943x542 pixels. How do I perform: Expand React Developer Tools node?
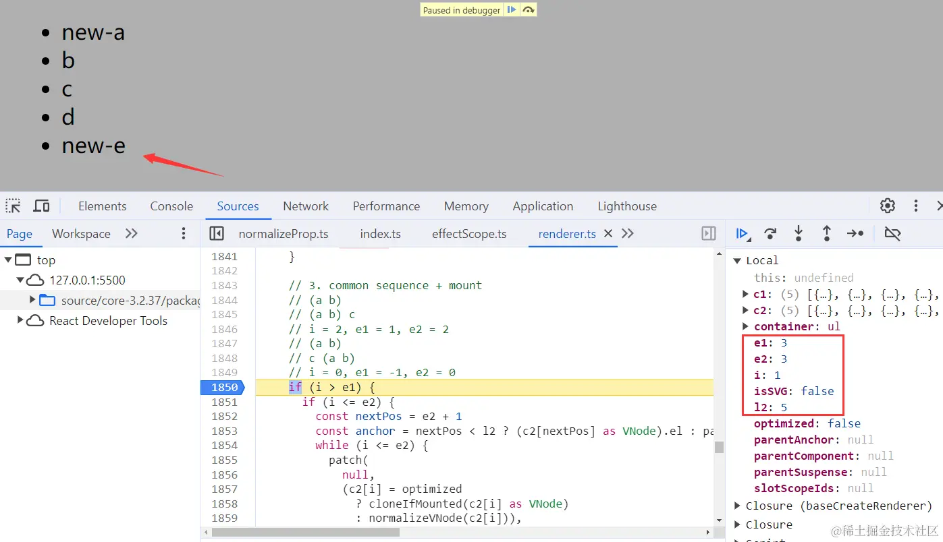(x=20, y=320)
